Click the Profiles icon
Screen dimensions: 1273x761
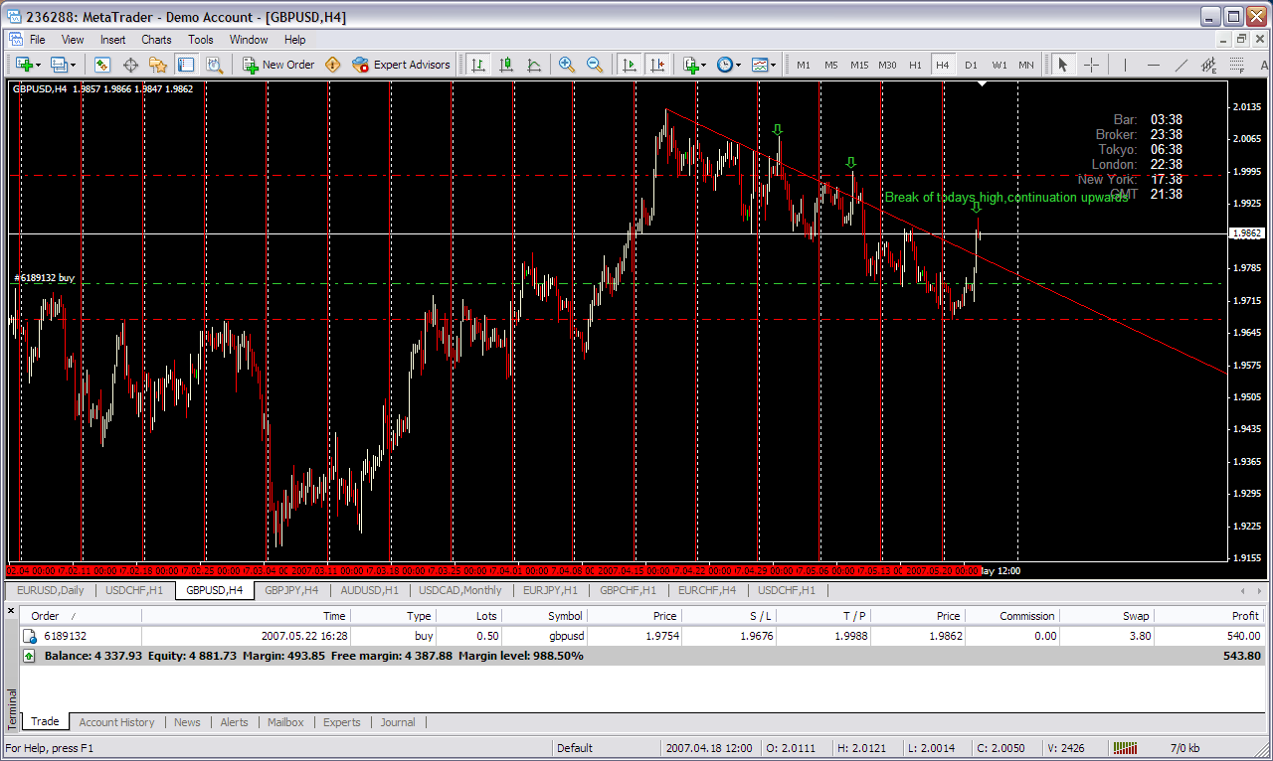(x=59, y=65)
